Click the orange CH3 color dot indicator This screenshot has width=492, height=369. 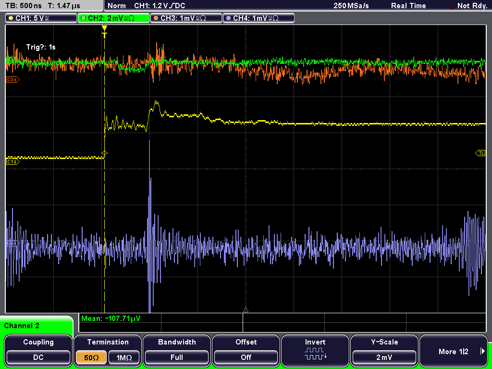pos(156,18)
